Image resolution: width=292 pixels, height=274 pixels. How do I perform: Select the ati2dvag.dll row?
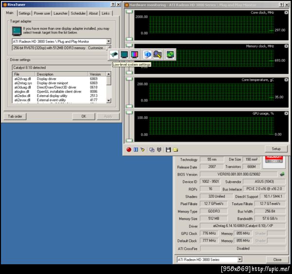[59, 78]
